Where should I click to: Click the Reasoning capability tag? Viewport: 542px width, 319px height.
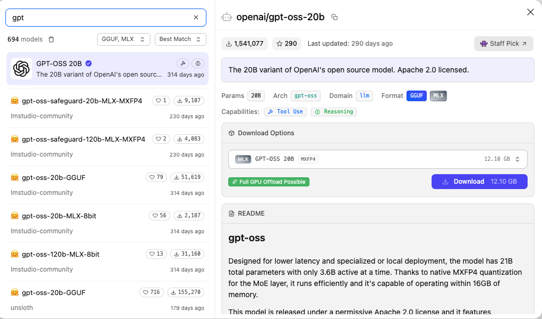click(334, 112)
